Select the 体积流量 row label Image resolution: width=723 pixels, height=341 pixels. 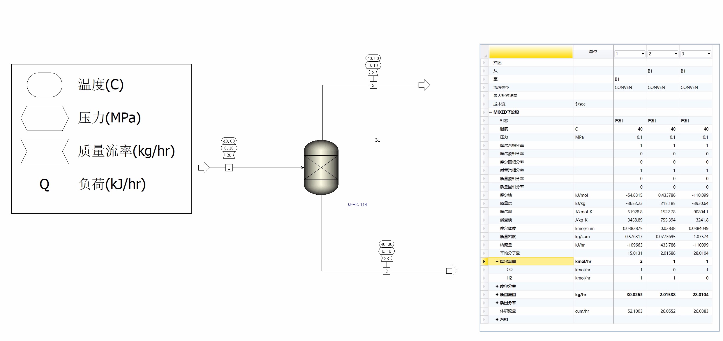point(508,311)
